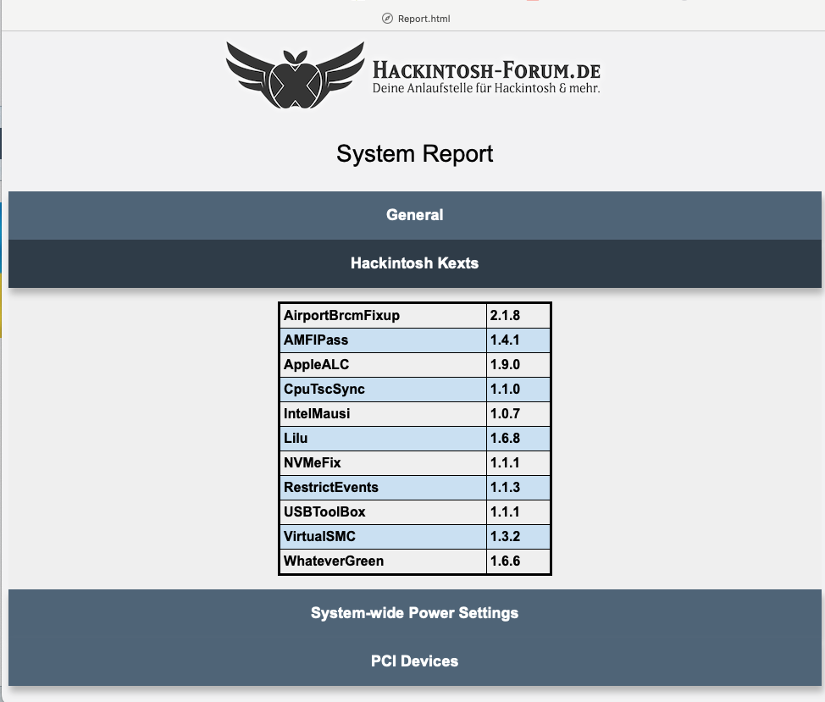825x702 pixels.
Task: Click version 1.1.1 of USBToolBox
Action: (518, 512)
